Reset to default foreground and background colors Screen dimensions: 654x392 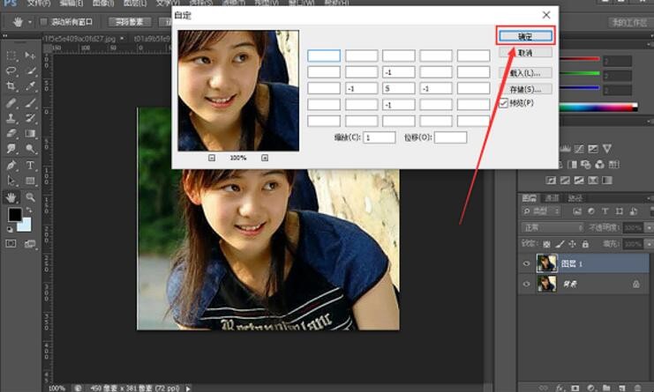pyautogui.click(x=10, y=229)
